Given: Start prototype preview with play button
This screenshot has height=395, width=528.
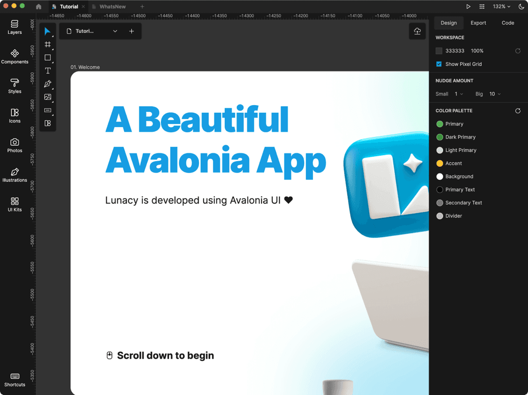Looking at the screenshot, I should point(469,6).
